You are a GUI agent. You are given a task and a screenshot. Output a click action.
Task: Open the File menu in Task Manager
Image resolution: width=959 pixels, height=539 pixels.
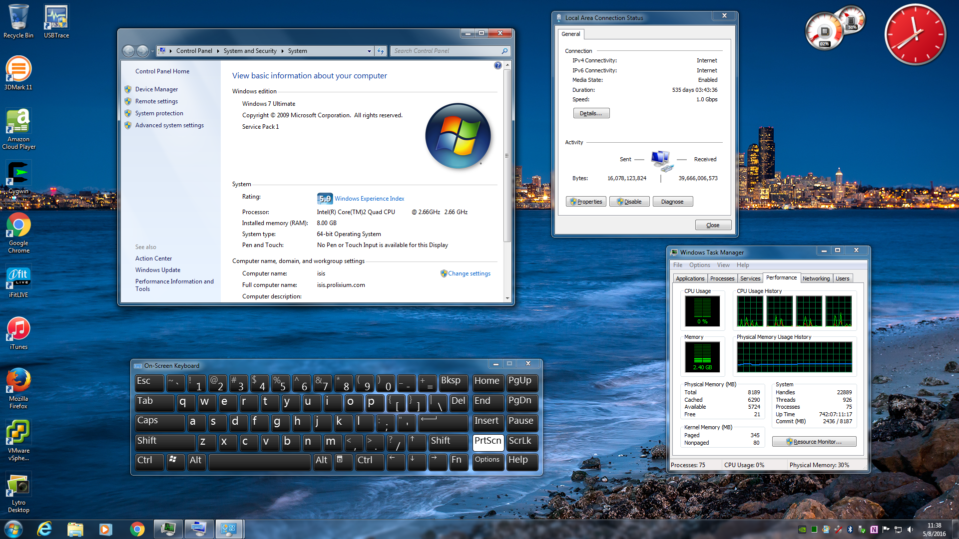pyautogui.click(x=677, y=265)
